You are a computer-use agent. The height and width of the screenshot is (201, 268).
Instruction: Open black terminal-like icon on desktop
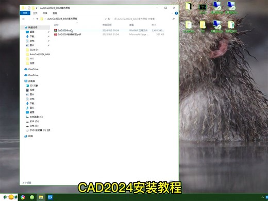[x=203, y=7]
